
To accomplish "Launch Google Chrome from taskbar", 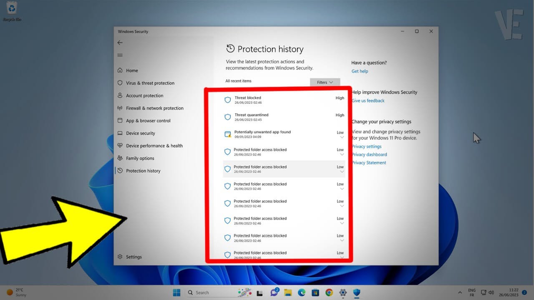I will [329, 292].
